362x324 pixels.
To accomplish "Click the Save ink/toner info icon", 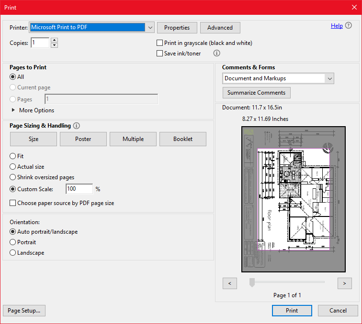I will 216,54.
